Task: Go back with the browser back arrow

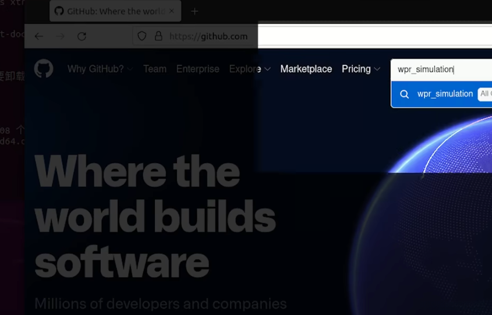Action: pyautogui.click(x=39, y=37)
